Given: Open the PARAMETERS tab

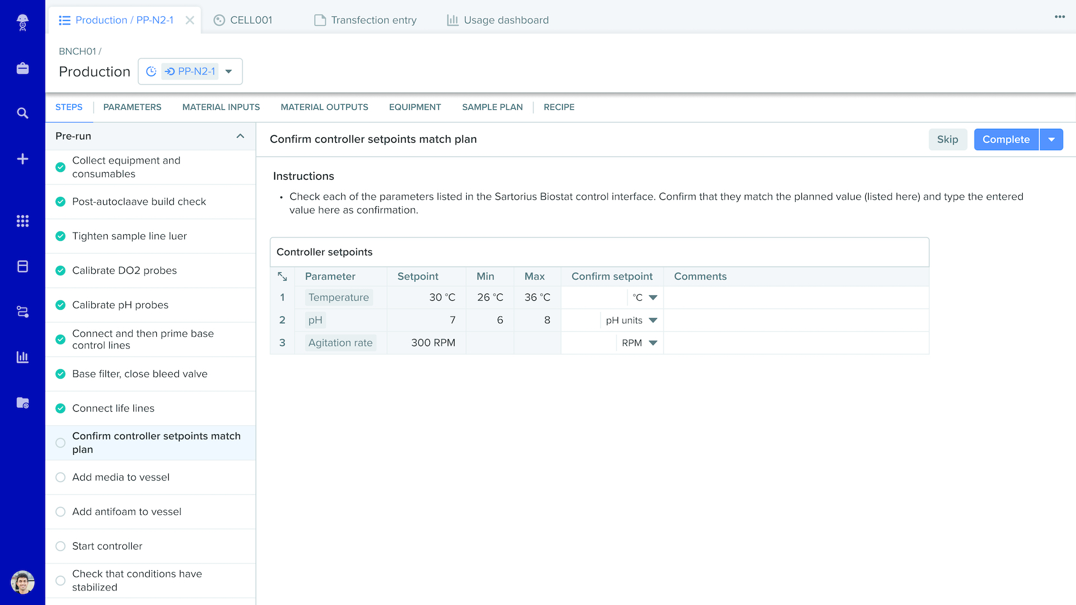Looking at the screenshot, I should coord(132,107).
